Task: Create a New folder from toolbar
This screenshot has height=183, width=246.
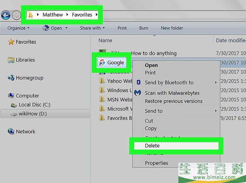Action: 172,28
